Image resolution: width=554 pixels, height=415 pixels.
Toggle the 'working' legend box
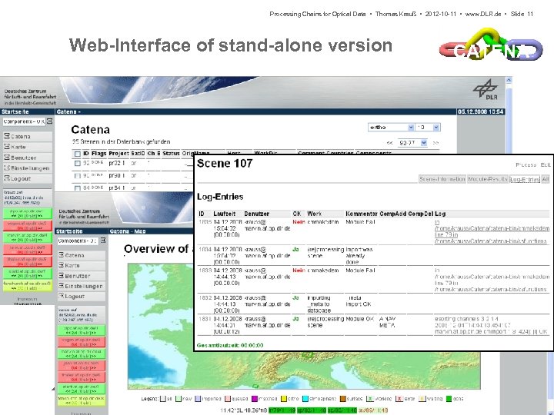click(370, 399)
